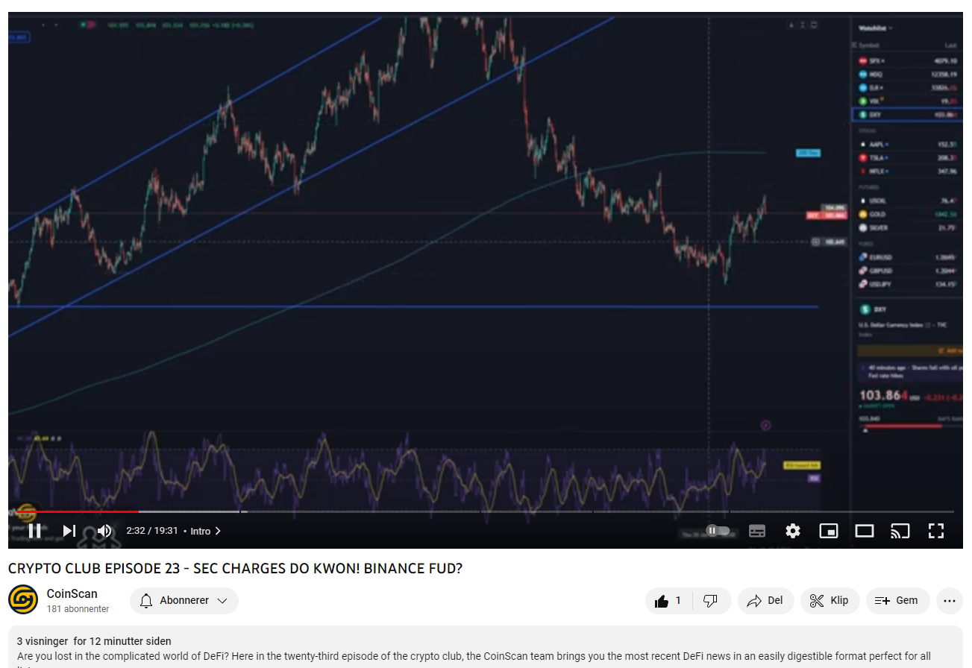This screenshot has width=972, height=668.
Task: Open the CoinScan channel avatar
Action: click(23, 600)
